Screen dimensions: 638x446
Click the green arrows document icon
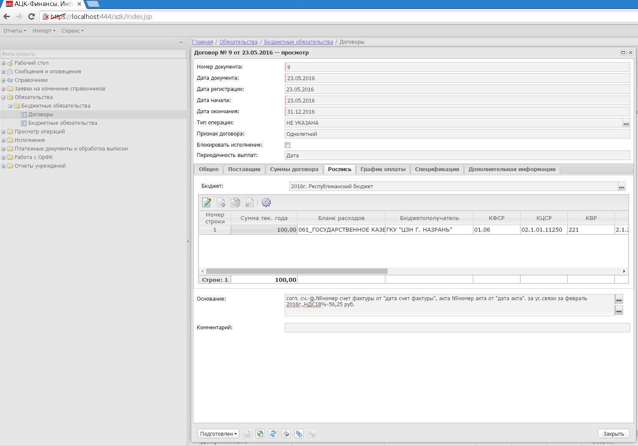[260, 434]
